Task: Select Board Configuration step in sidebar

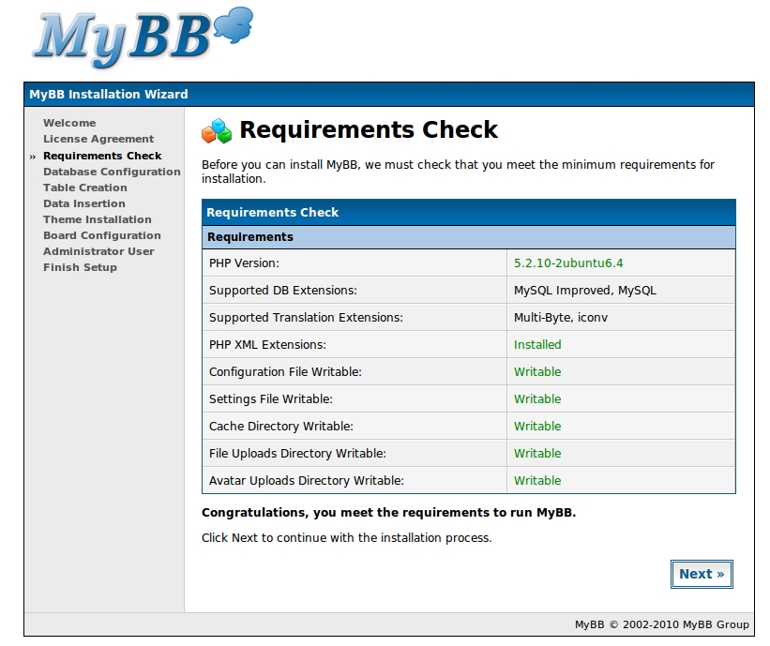Action: (x=101, y=235)
